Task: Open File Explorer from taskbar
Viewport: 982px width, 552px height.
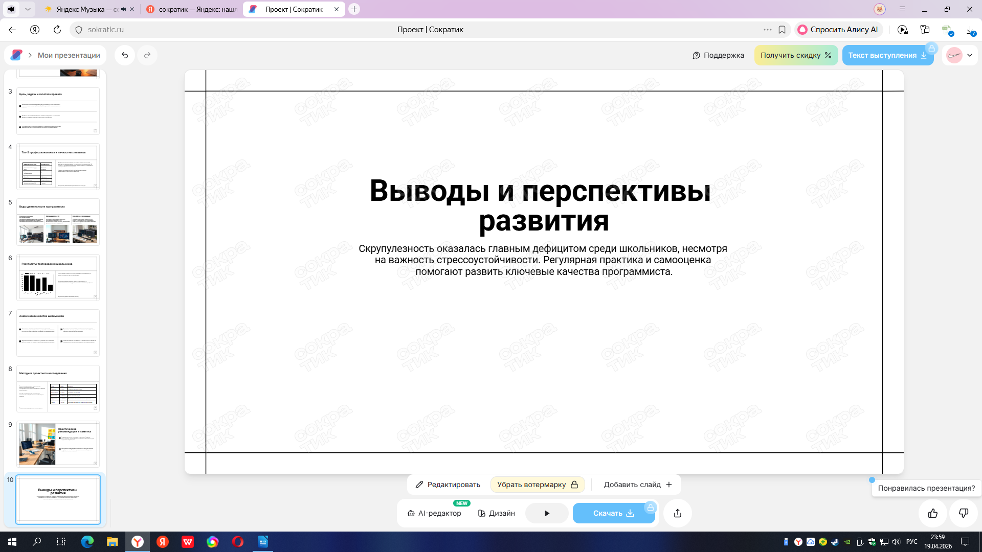Action: point(113,542)
